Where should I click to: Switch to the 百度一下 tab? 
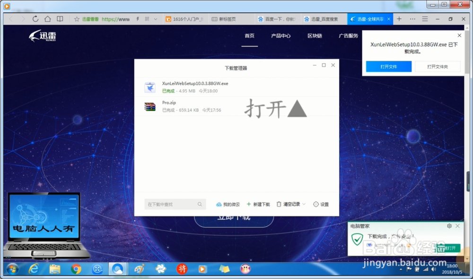(x=277, y=19)
